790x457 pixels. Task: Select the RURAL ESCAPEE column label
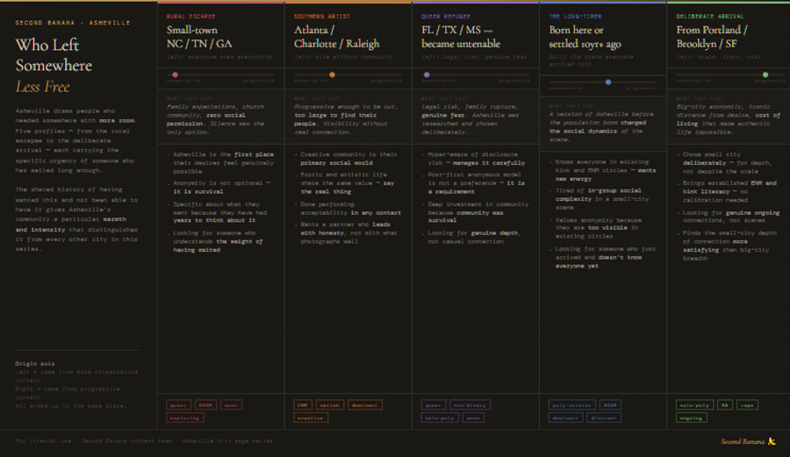click(191, 17)
